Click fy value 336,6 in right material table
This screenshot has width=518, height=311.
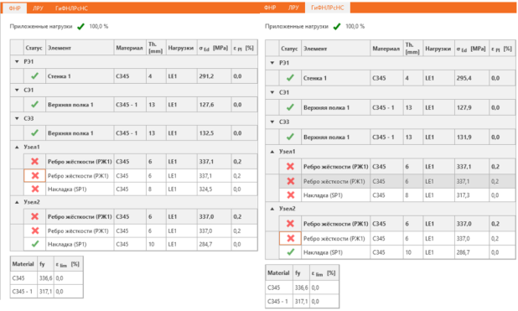pos(301,288)
